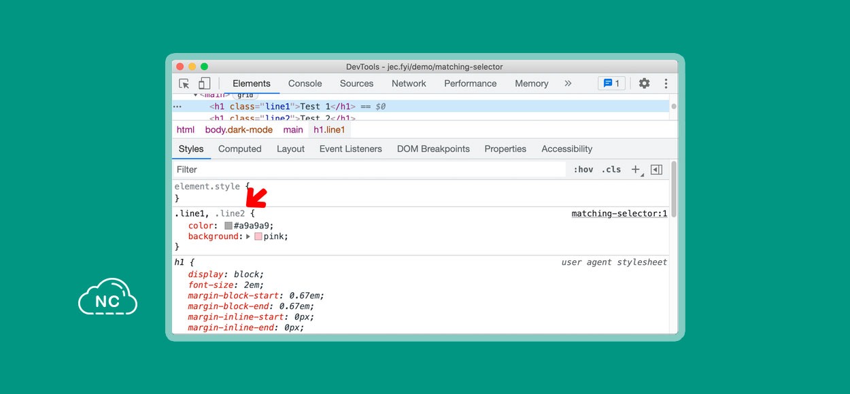The image size is (850, 394).
Task: Open the Console tab
Action: (x=305, y=84)
